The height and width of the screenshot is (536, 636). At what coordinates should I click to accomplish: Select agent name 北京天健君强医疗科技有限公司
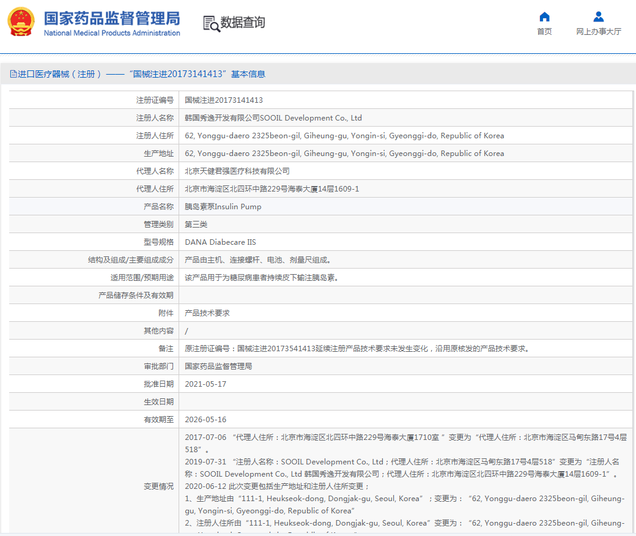click(237, 171)
